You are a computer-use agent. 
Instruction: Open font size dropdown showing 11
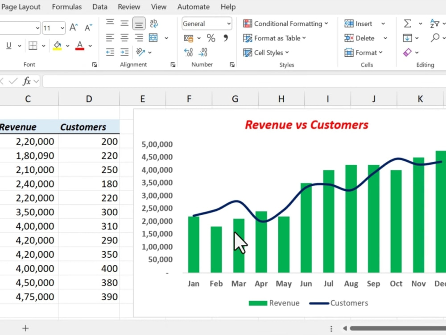point(62,28)
